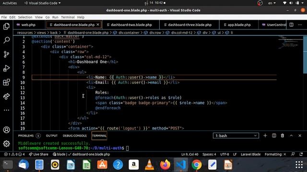
Task: Launch Firefox from the dock
Action: (x=165, y=165)
